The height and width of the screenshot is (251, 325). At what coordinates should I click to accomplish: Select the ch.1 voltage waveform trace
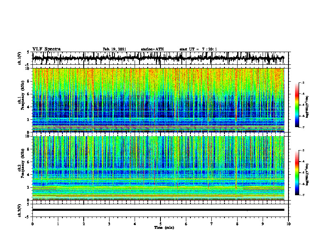pyautogui.click(x=158, y=58)
